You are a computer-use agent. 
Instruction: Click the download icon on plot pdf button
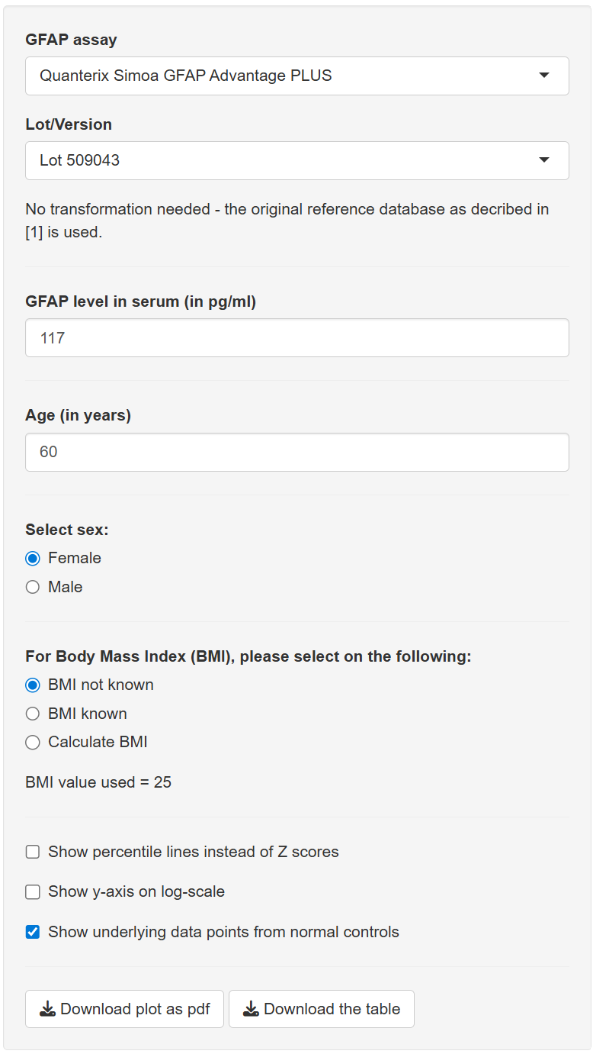[47, 1009]
